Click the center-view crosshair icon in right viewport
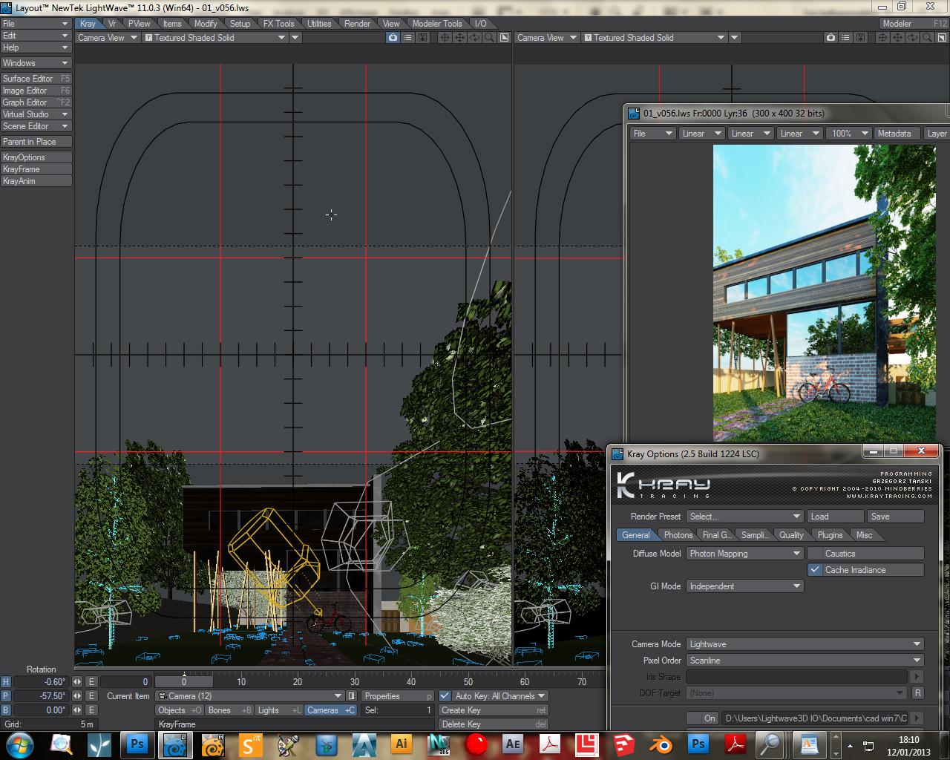The height and width of the screenshot is (760, 950). click(883, 38)
